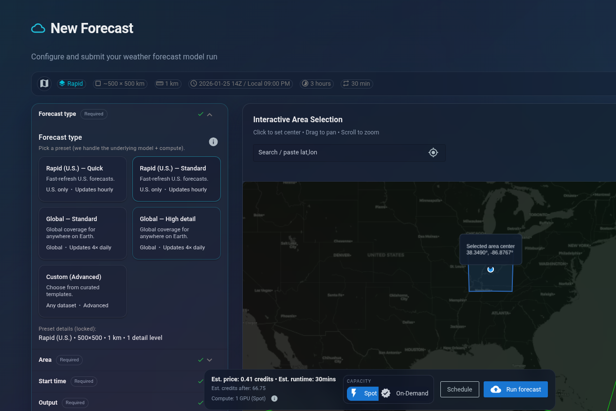This screenshot has width=616, height=411.
Task: Select Rapid (U.S.) — Quick preset
Action: [83, 179]
